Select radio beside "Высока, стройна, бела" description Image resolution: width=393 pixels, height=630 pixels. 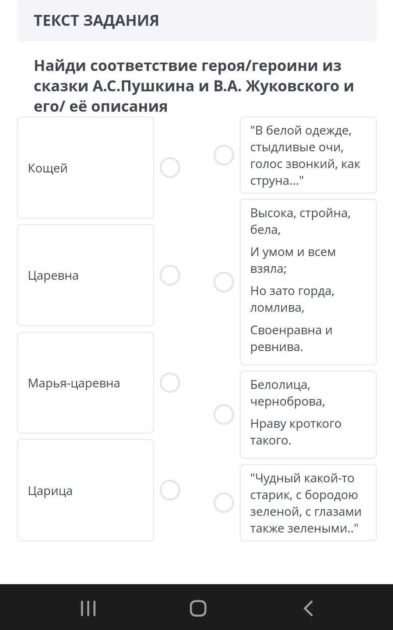pos(224,282)
